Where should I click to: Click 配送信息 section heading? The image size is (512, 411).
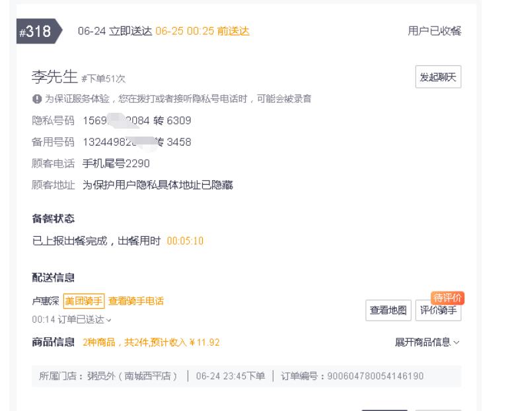click(54, 278)
